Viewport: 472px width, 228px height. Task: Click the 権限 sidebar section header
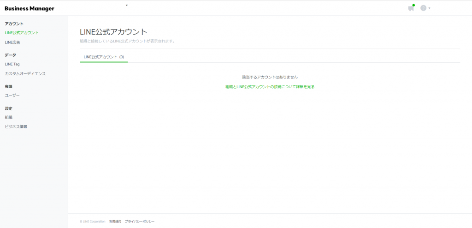point(9,86)
